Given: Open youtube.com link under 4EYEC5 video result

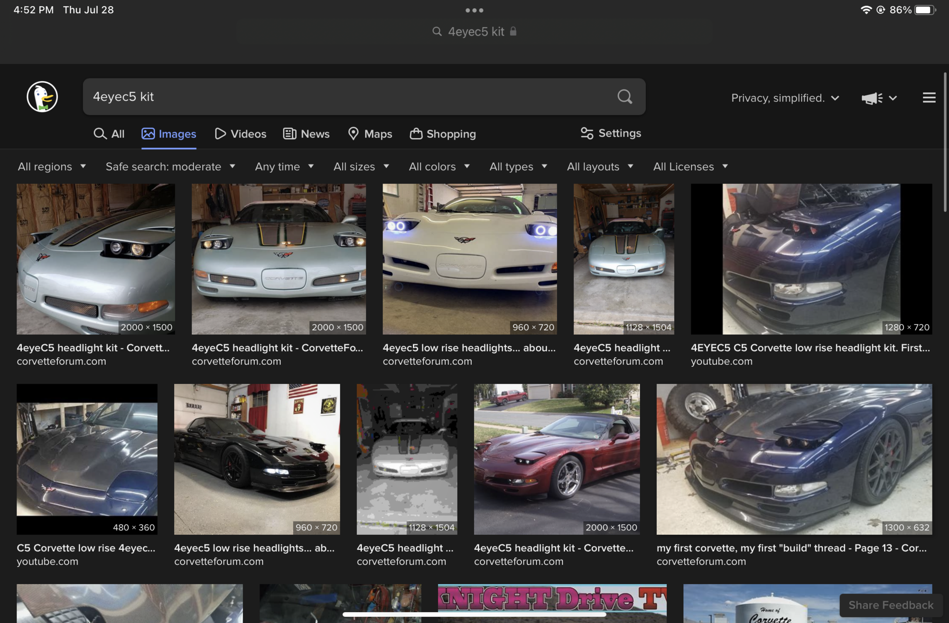Looking at the screenshot, I should click(721, 361).
